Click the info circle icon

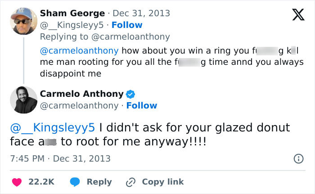point(297,158)
